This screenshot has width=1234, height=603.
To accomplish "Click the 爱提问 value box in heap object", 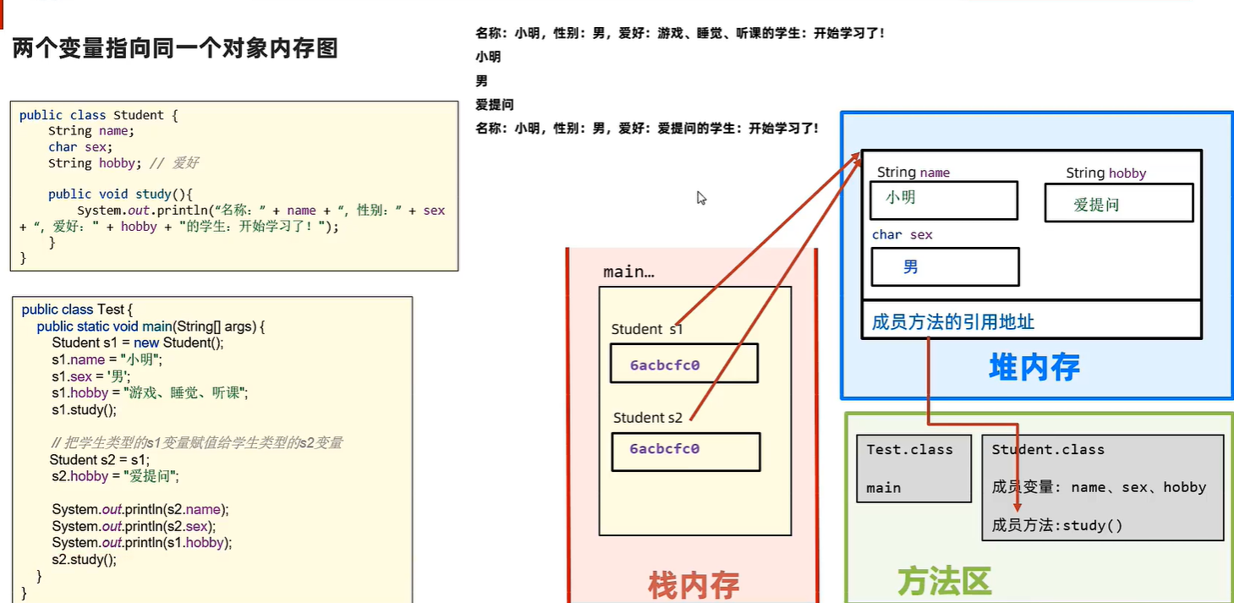I will (1119, 203).
